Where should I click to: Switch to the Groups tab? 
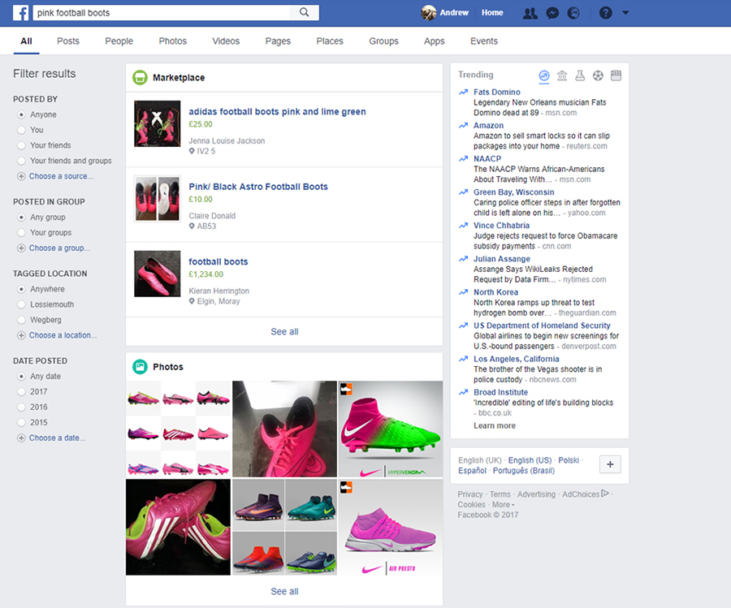coord(383,41)
